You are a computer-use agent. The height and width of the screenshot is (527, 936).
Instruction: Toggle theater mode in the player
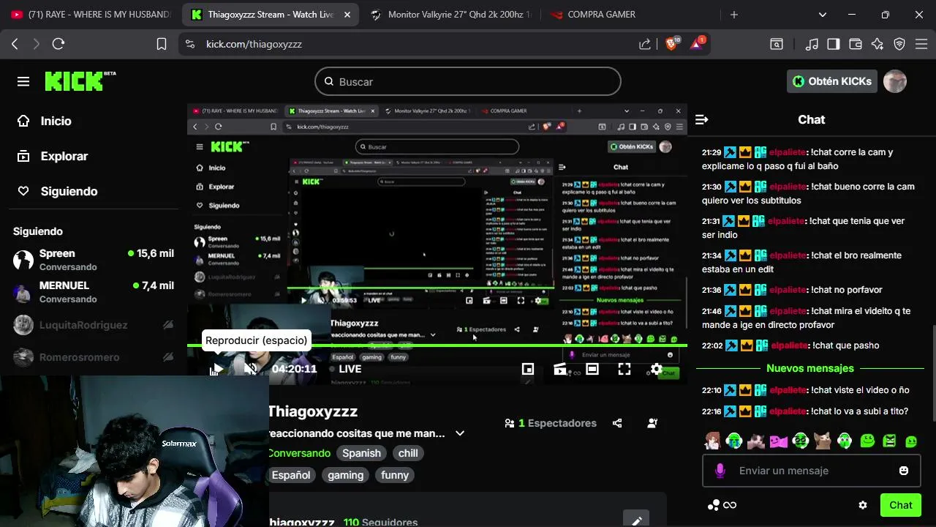tap(592, 369)
